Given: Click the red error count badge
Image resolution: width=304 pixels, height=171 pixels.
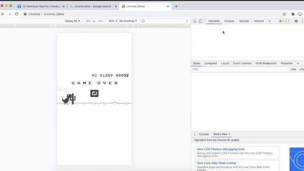Looking at the screenshot, I should point(281,21).
